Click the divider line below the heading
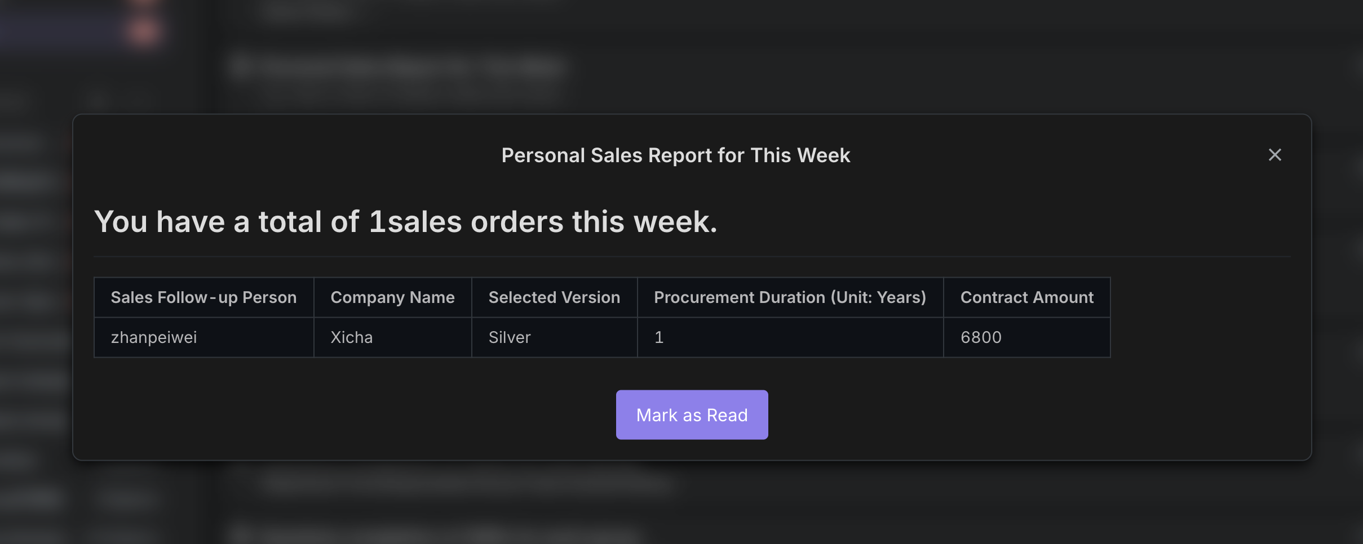Screen dimensions: 1363x544 (692, 257)
